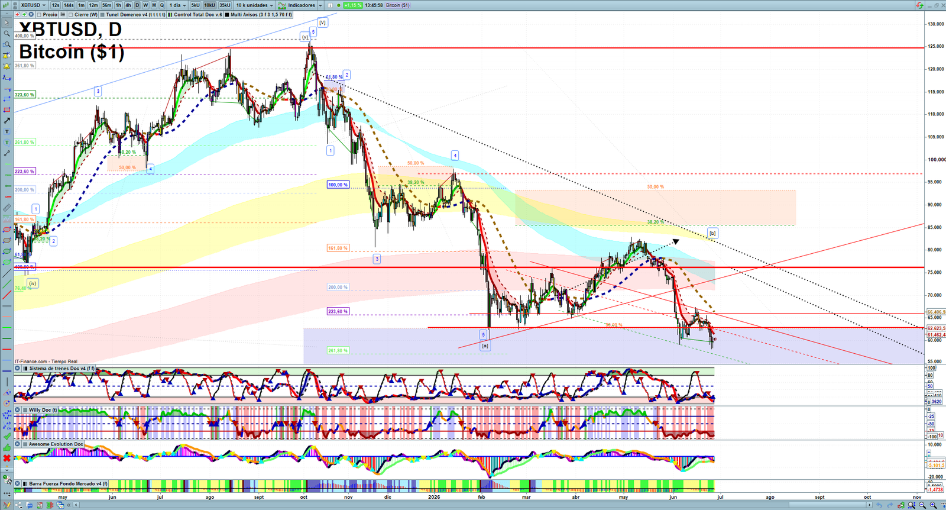Click the green plus icon in price bar
Image resolution: width=946 pixels, height=510 pixels.
tap(24, 14)
